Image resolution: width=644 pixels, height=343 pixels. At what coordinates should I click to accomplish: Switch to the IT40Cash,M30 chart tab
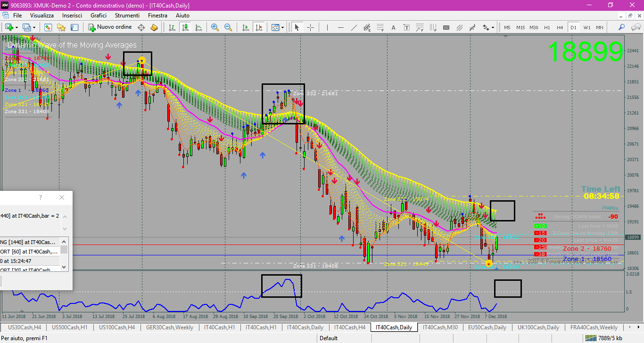click(x=440, y=327)
